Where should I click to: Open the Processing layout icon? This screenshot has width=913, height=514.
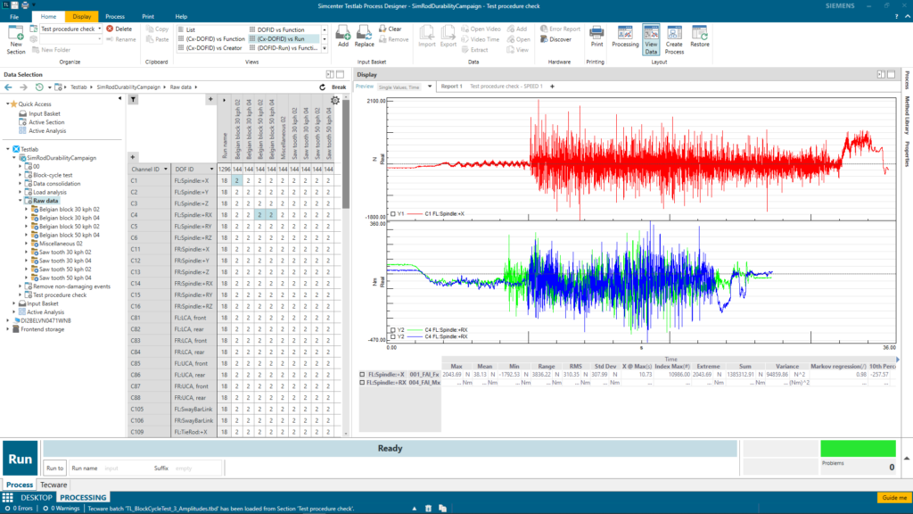(x=626, y=40)
